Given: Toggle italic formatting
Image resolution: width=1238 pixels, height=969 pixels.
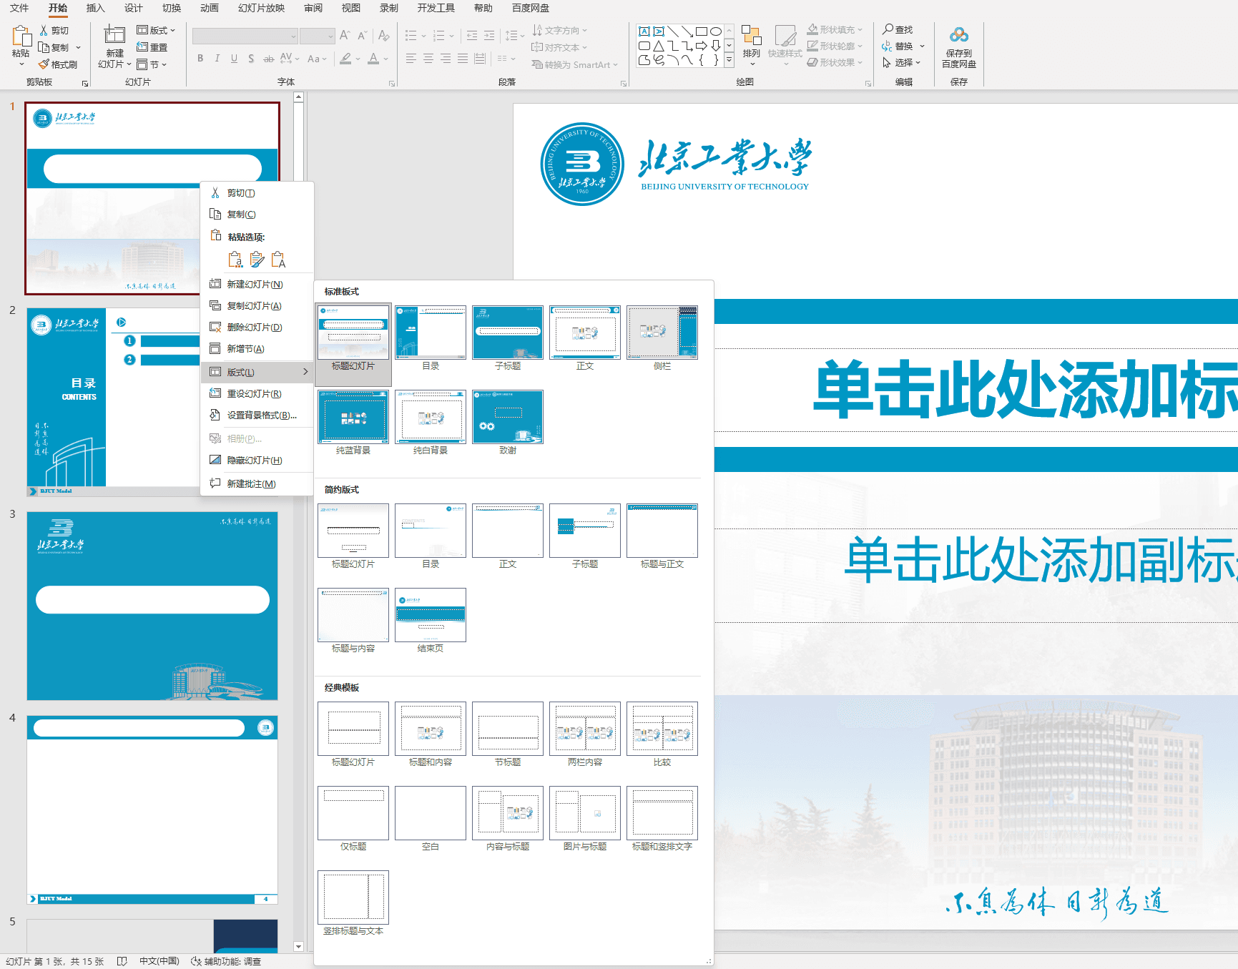Looking at the screenshot, I should (x=217, y=59).
